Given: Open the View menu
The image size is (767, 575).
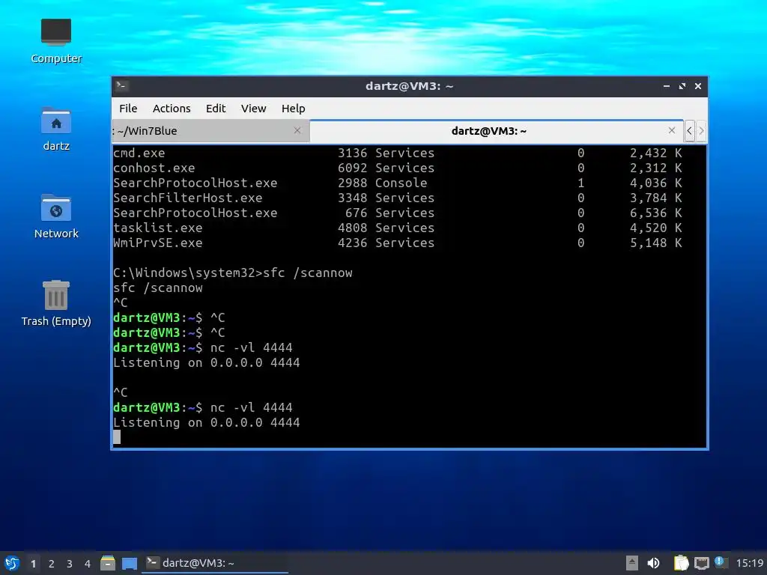Looking at the screenshot, I should click(253, 108).
